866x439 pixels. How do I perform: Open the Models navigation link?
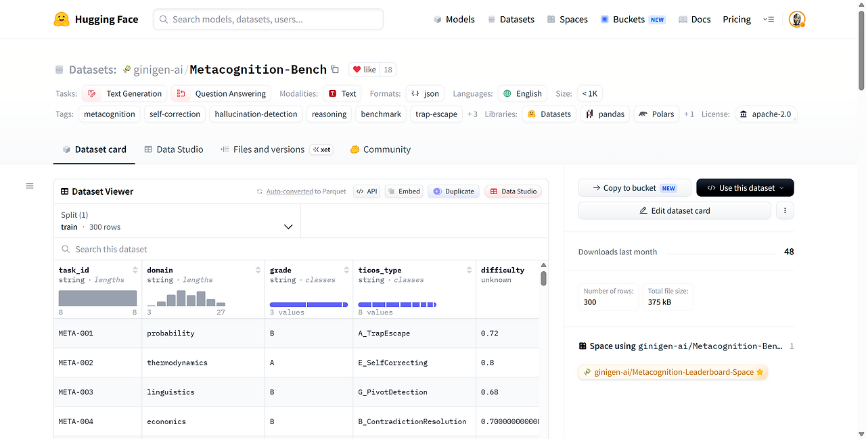454,20
